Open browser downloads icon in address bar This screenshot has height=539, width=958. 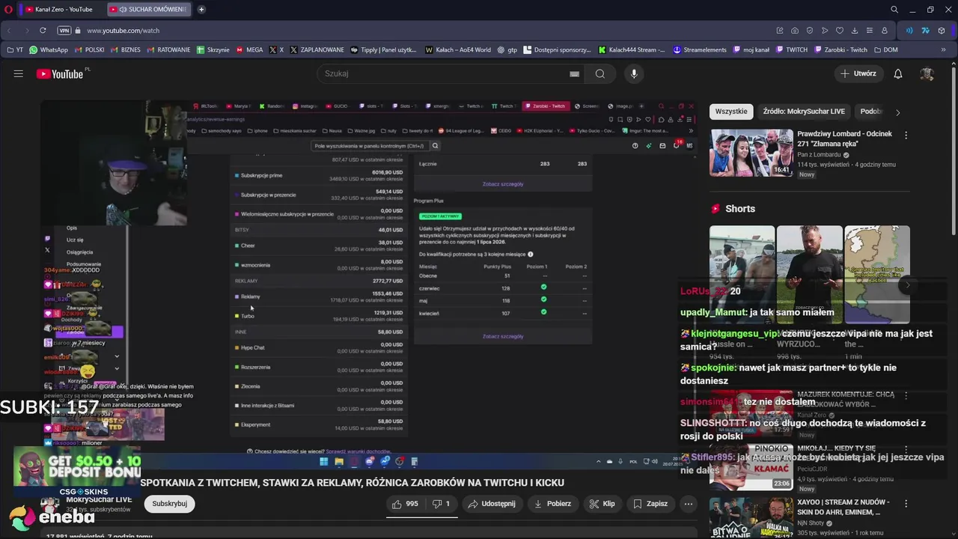point(855,31)
